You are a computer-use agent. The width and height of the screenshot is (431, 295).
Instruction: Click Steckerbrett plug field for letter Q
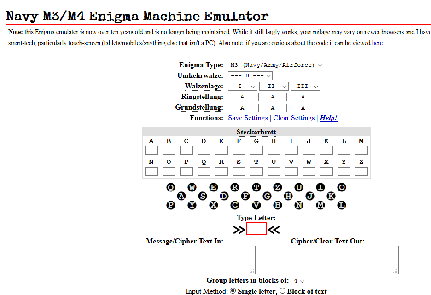[x=204, y=171]
